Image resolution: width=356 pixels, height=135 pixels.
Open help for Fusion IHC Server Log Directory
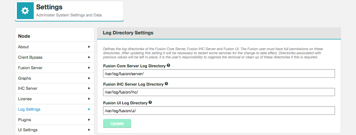click(x=166, y=84)
